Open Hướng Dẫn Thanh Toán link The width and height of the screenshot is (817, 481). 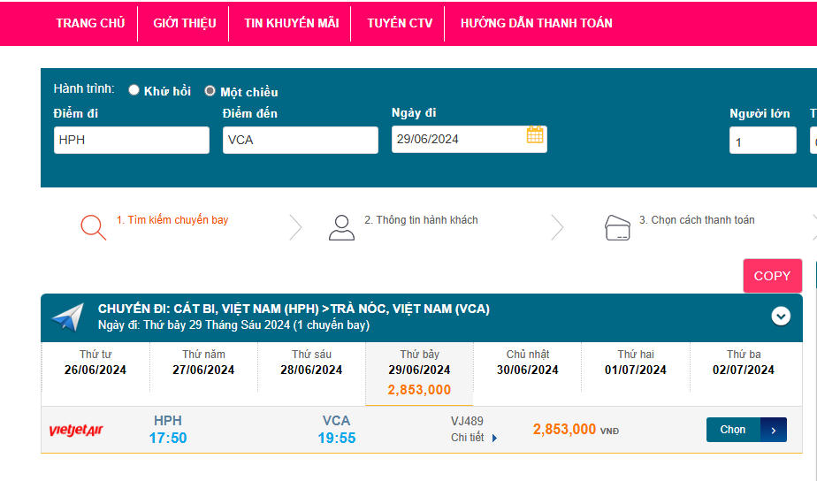(536, 23)
